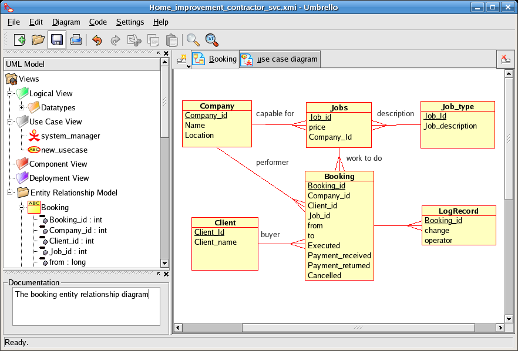Click the new_usecase oval icon
Viewport: 518px width, 351px height.
[33, 150]
